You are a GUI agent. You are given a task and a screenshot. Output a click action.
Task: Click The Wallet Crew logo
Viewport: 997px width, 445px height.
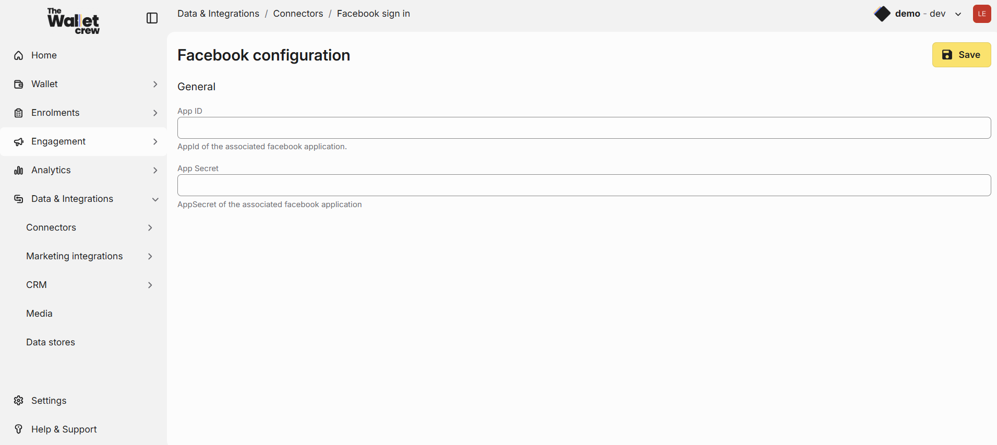pos(74,21)
